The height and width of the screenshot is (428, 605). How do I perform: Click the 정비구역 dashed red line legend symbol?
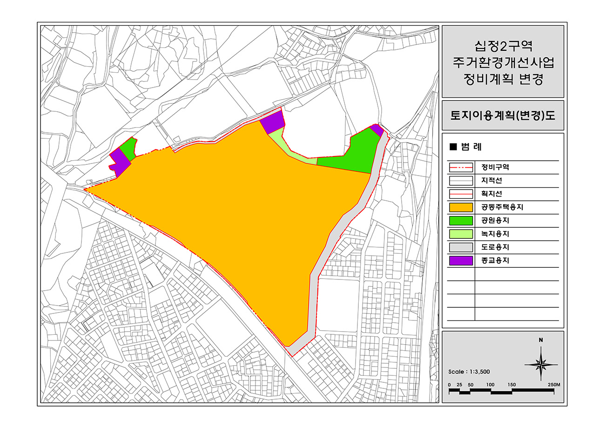pos(461,167)
